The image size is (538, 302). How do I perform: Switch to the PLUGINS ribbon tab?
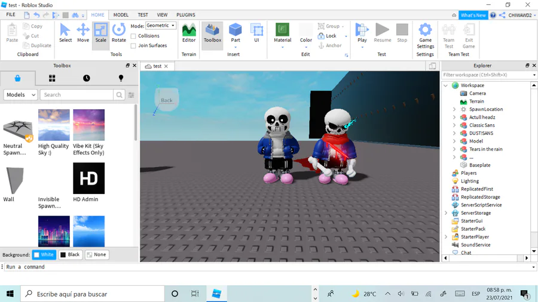(x=186, y=15)
